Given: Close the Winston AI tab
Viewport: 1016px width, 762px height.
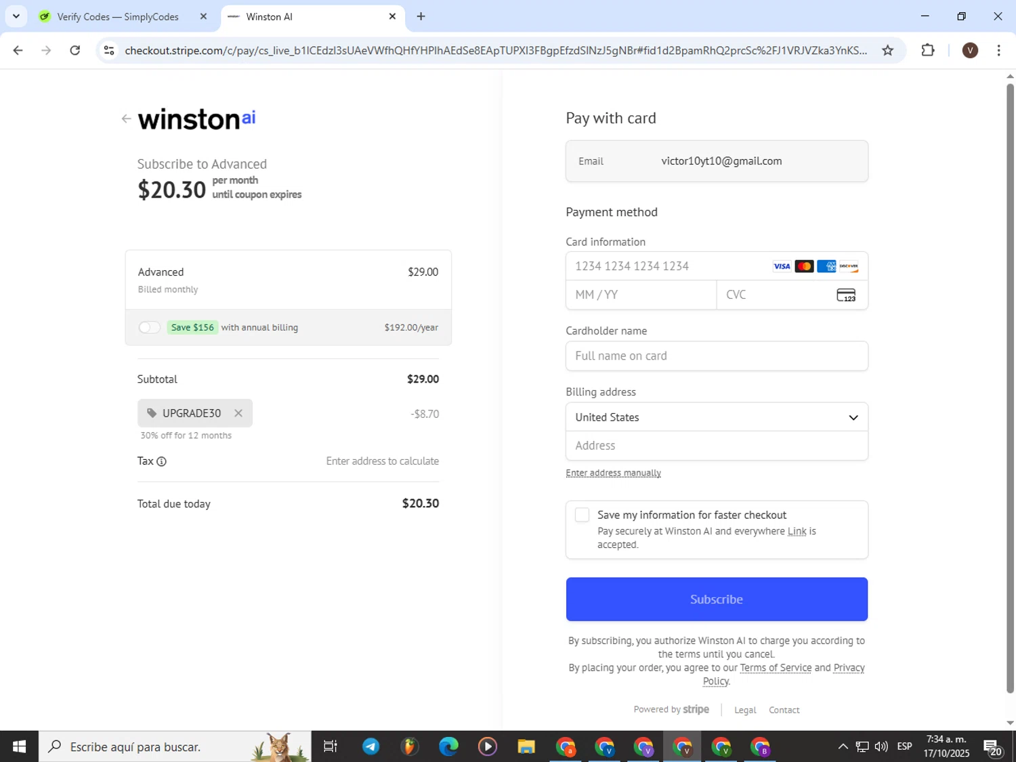Looking at the screenshot, I should (x=392, y=17).
